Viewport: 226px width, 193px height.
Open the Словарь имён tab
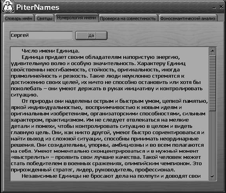pyautogui.click(x=19, y=18)
